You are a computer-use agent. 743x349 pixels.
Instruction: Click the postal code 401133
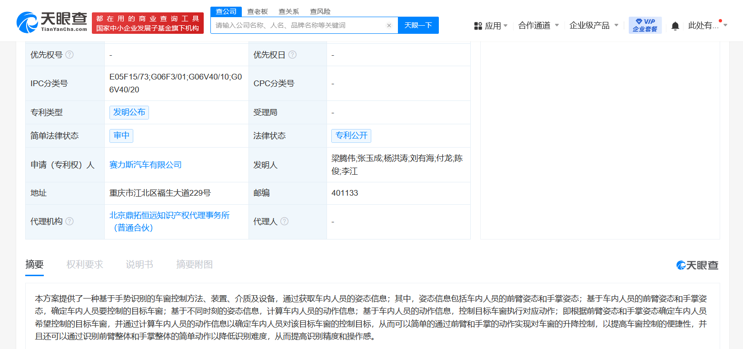click(345, 193)
